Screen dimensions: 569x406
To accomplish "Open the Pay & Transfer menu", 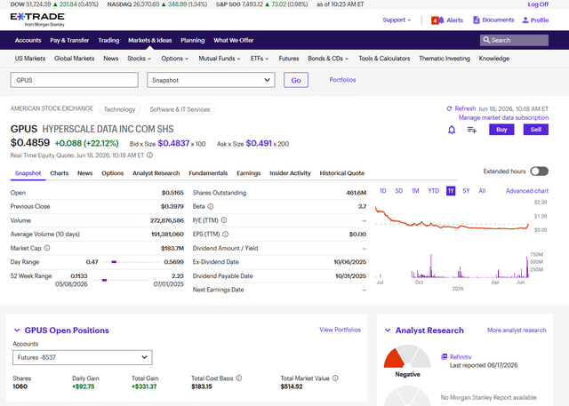I will [x=69, y=40].
